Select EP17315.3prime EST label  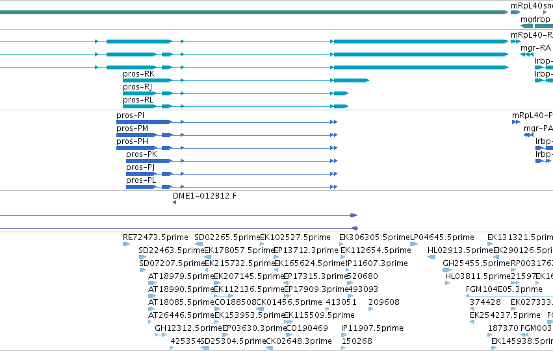[x=315, y=277]
